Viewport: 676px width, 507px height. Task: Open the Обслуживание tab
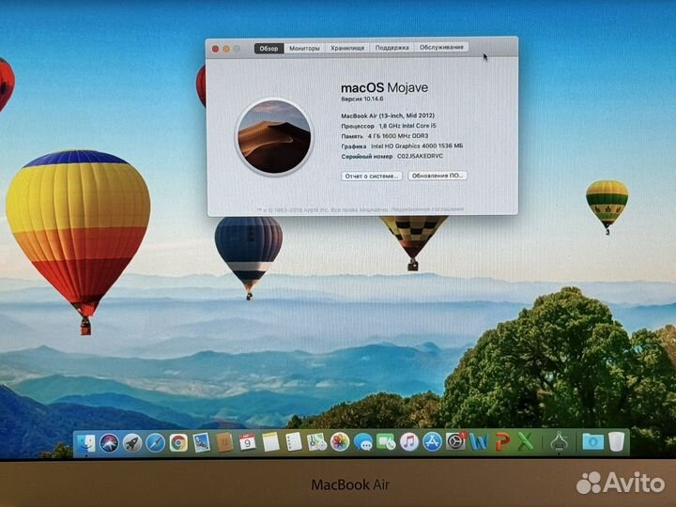(x=441, y=47)
